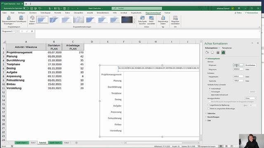The image size is (264, 148).
Task: Click the search magnifier in Suchen box
Action: pos(115,8)
